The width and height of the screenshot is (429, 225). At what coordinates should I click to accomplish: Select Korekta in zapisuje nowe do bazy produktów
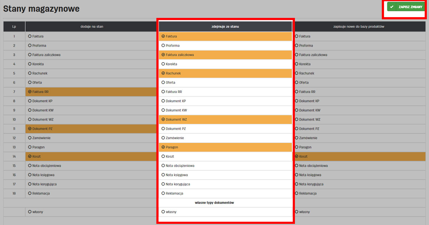tap(297, 64)
